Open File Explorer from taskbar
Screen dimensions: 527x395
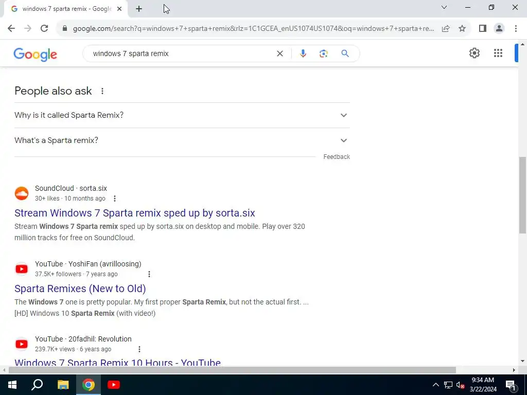point(63,385)
